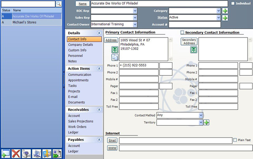Screen dimensions: 253x159
Task: Select Contact Info in Details
Action: point(84,39)
